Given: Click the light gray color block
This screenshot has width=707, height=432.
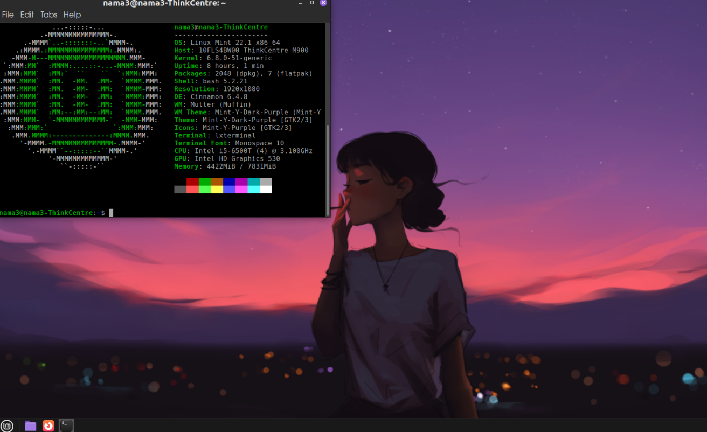Looking at the screenshot, I should pyautogui.click(x=266, y=182).
